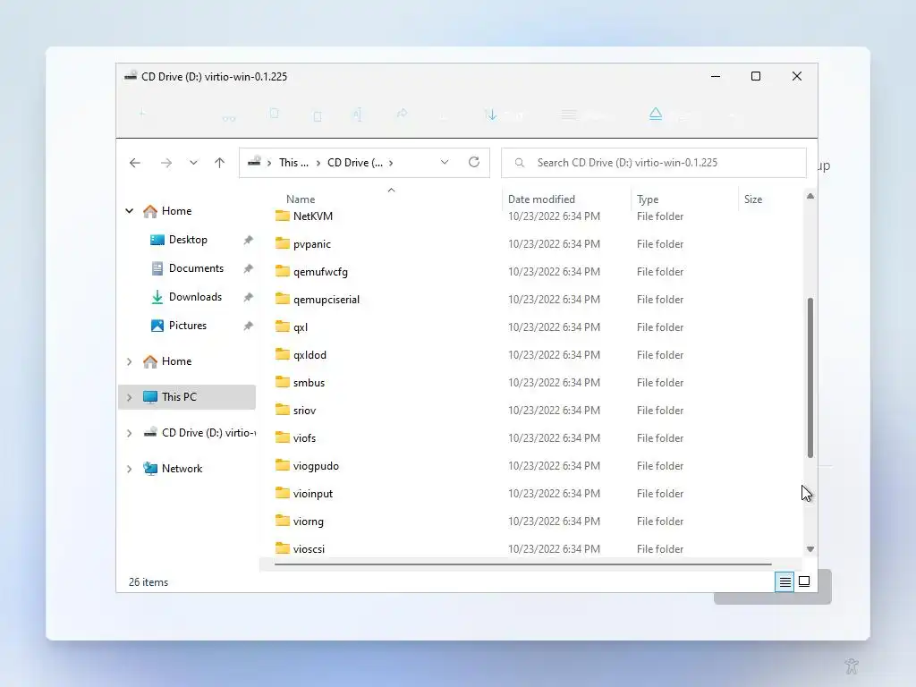
Task: Click the 'This ...' breadcrumb segment
Action: point(293,163)
